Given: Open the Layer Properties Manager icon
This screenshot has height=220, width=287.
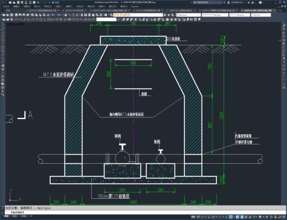Looking at the screenshot, I should tap(111, 15).
